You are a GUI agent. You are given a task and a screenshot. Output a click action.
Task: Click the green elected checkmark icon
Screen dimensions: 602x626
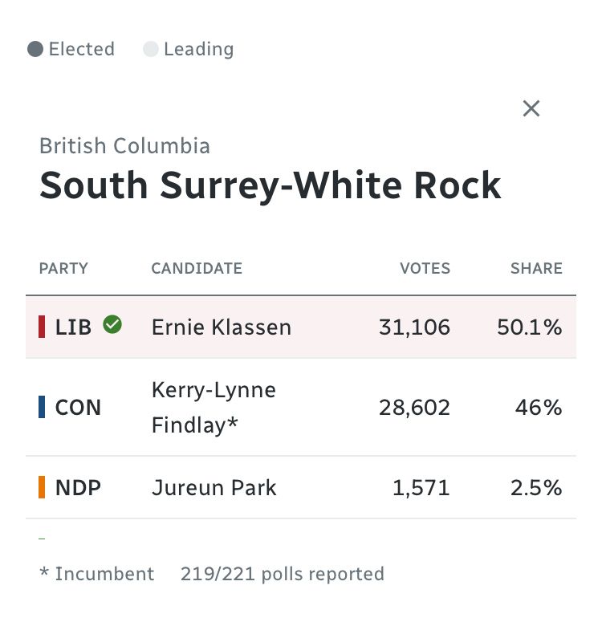tap(112, 325)
